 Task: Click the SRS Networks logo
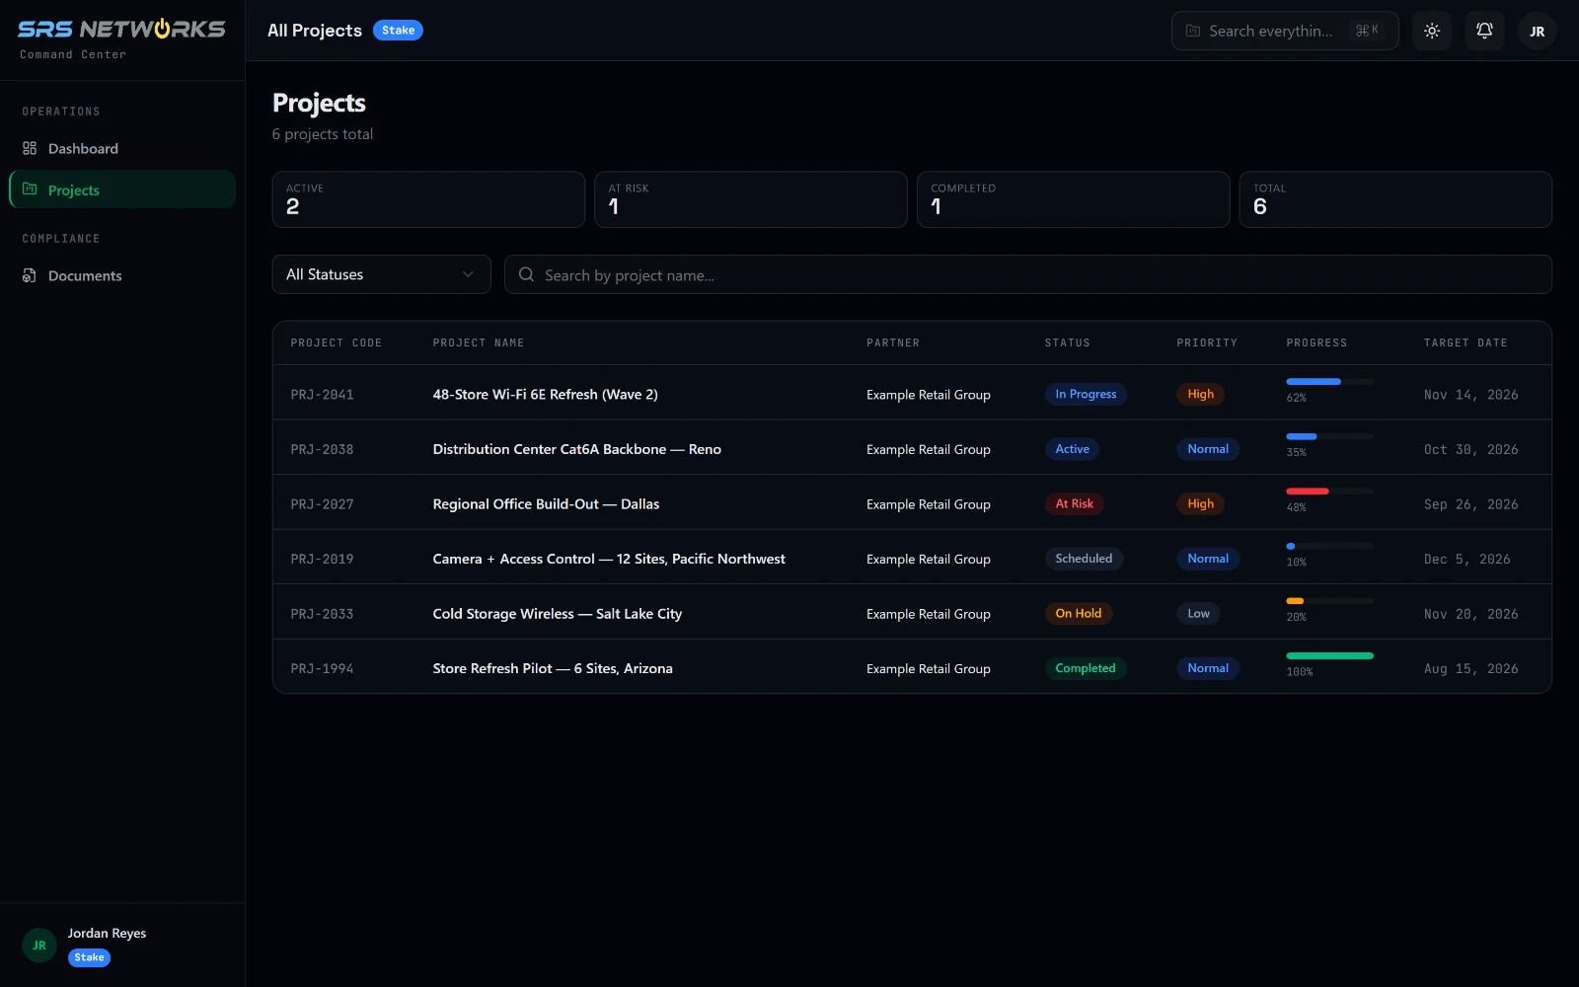[x=121, y=30]
